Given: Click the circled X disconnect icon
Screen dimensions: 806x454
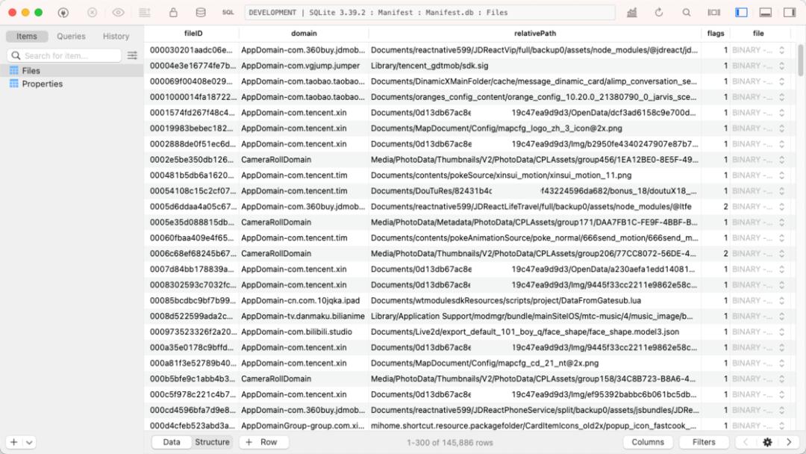Looking at the screenshot, I should (92, 13).
